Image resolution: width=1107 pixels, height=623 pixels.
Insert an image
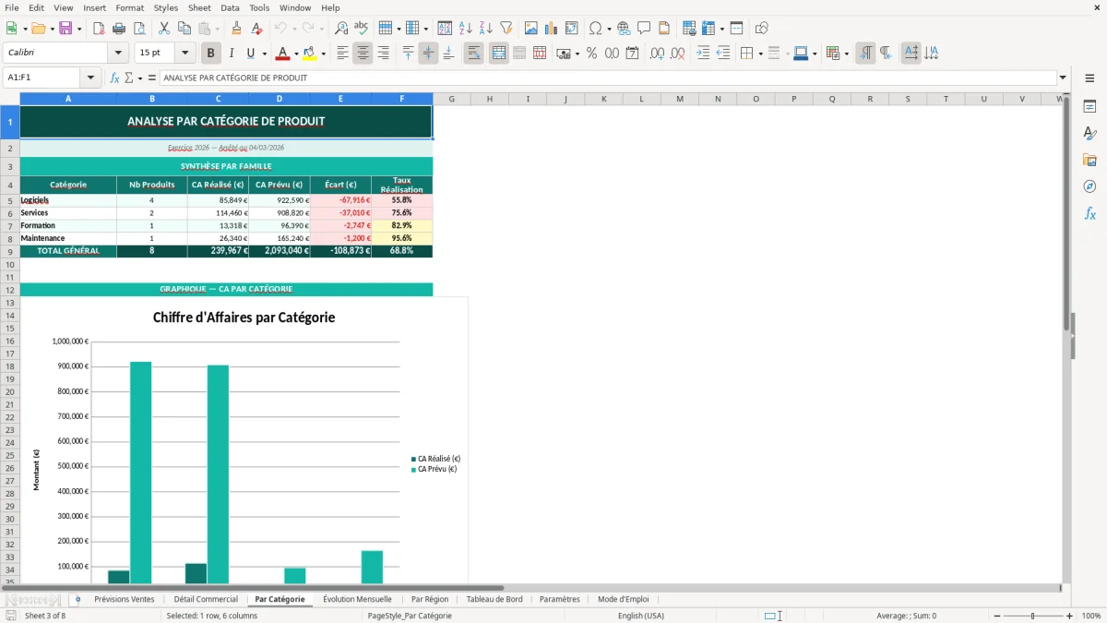point(531,29)
